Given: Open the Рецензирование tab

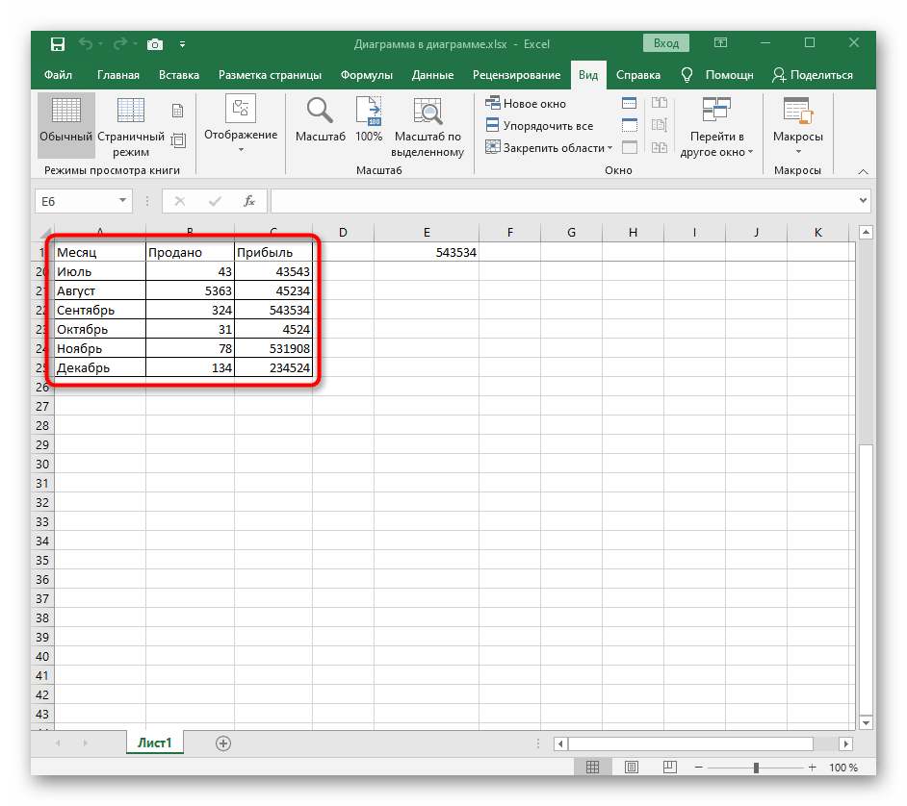Looking at the screenshot, I should (x=516, y=75).
